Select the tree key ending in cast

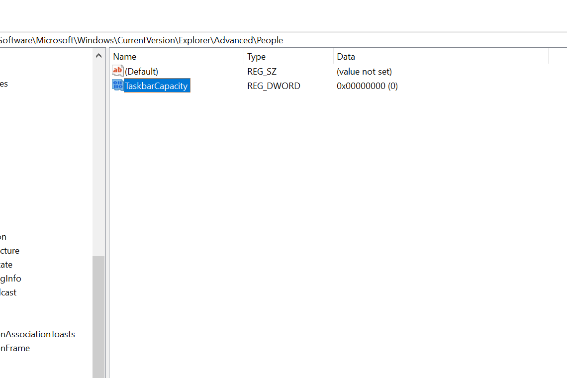point(8,292)
